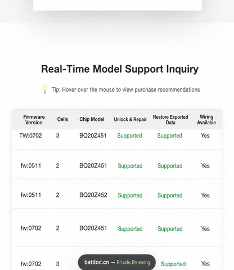234x270 pixels.
Task: Click Yes wiring cell in BQ20Z452 row
Action: click(205, 195)
